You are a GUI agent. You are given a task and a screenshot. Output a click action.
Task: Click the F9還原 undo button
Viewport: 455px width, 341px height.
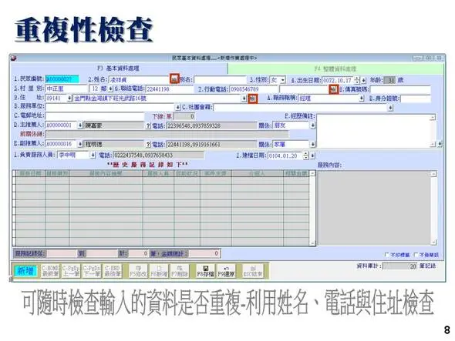click(x=226, y=271)
